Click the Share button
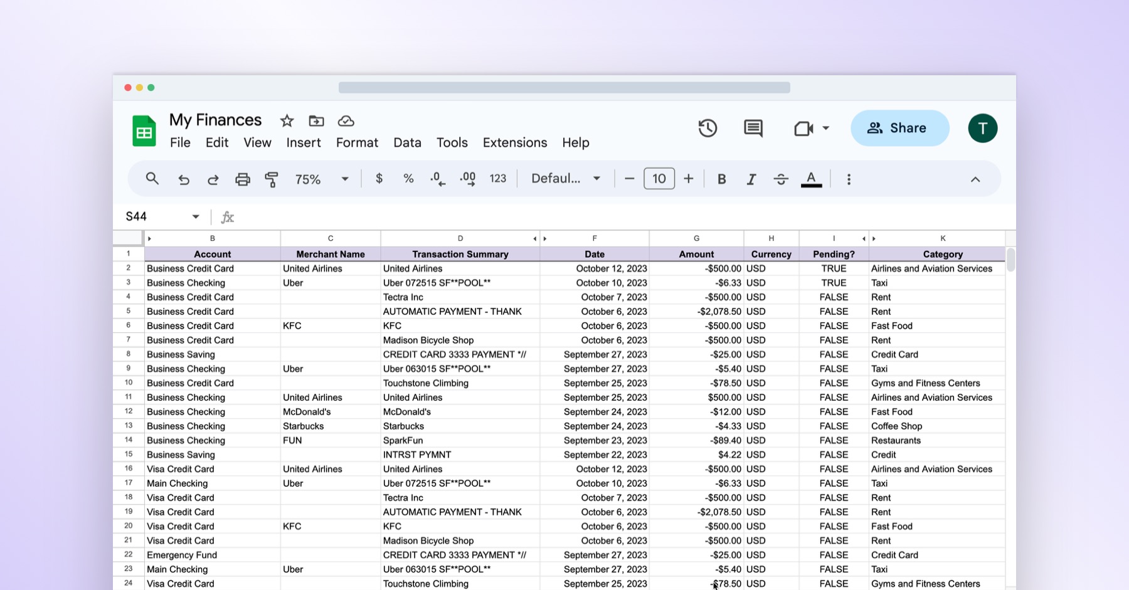The width and height of the screenshot is (1129, 590). point(899,129)
